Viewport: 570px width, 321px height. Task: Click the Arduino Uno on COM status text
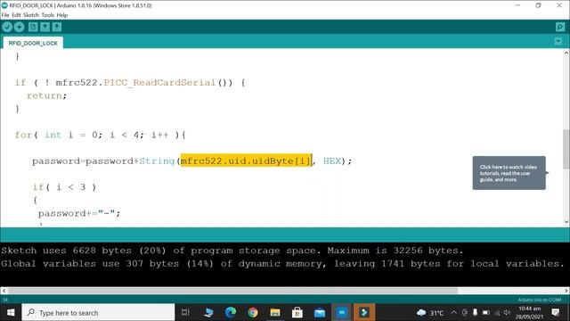coord(540,300)
